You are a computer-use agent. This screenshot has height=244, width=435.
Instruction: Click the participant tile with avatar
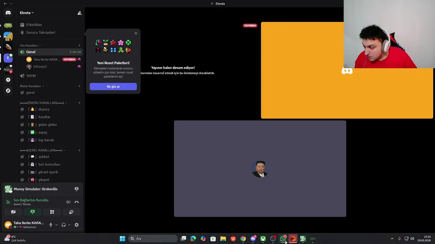coord(260,168)
